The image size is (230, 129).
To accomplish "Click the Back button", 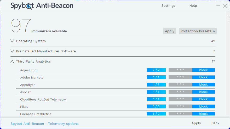I will pos(215,123).
